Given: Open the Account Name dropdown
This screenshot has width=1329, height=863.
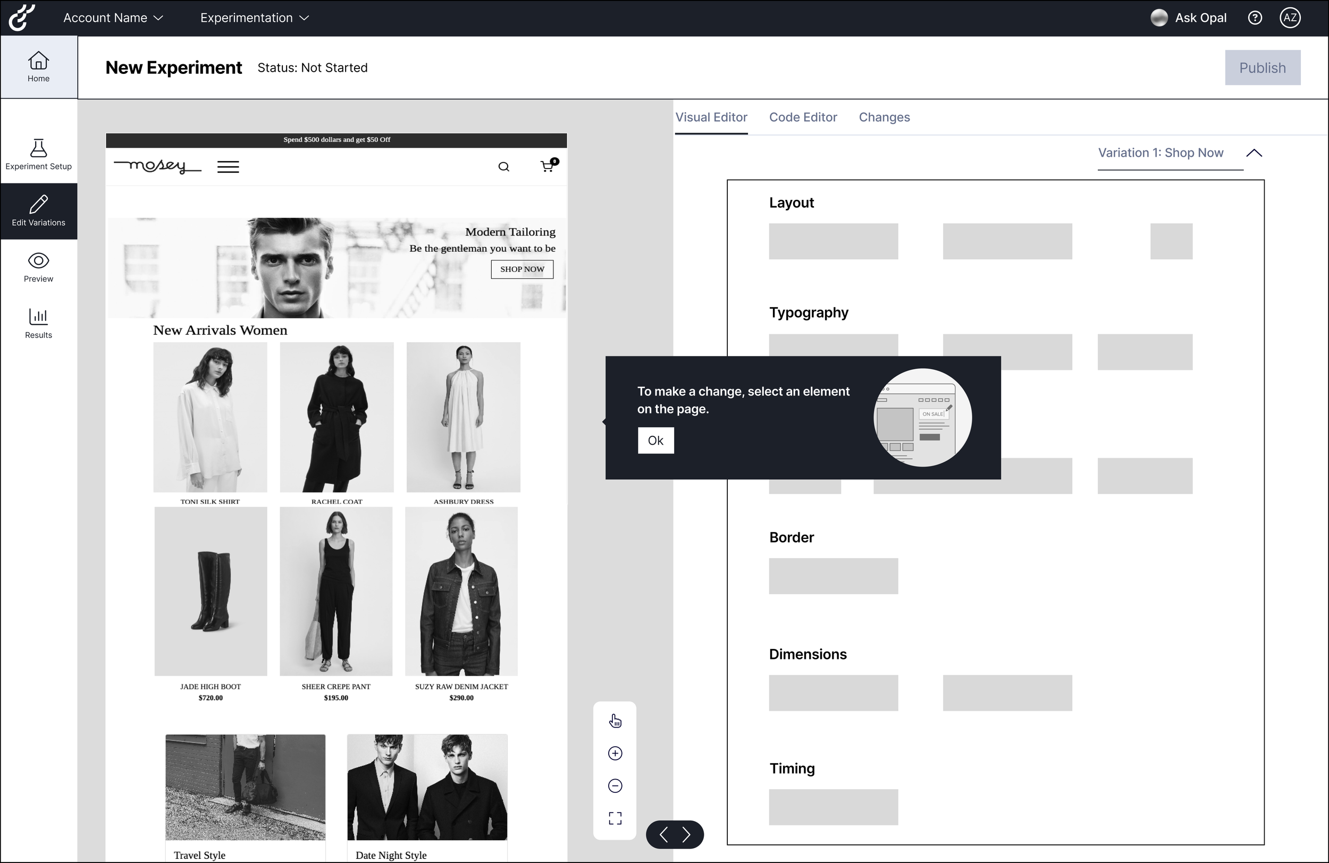Looking at the screenshot, I should 113,18.
